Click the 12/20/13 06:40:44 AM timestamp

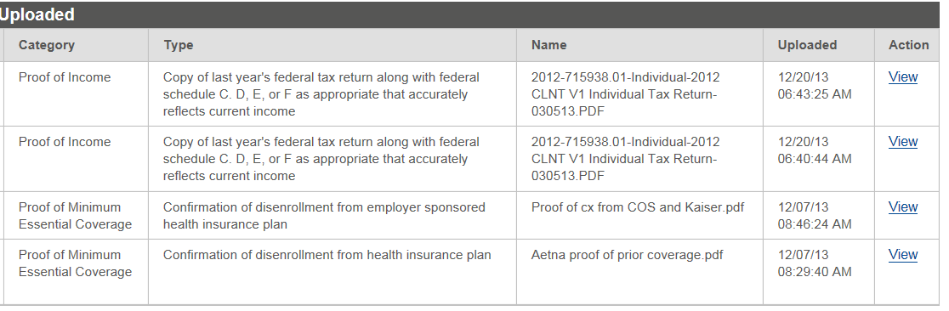(x=815, y=150)
